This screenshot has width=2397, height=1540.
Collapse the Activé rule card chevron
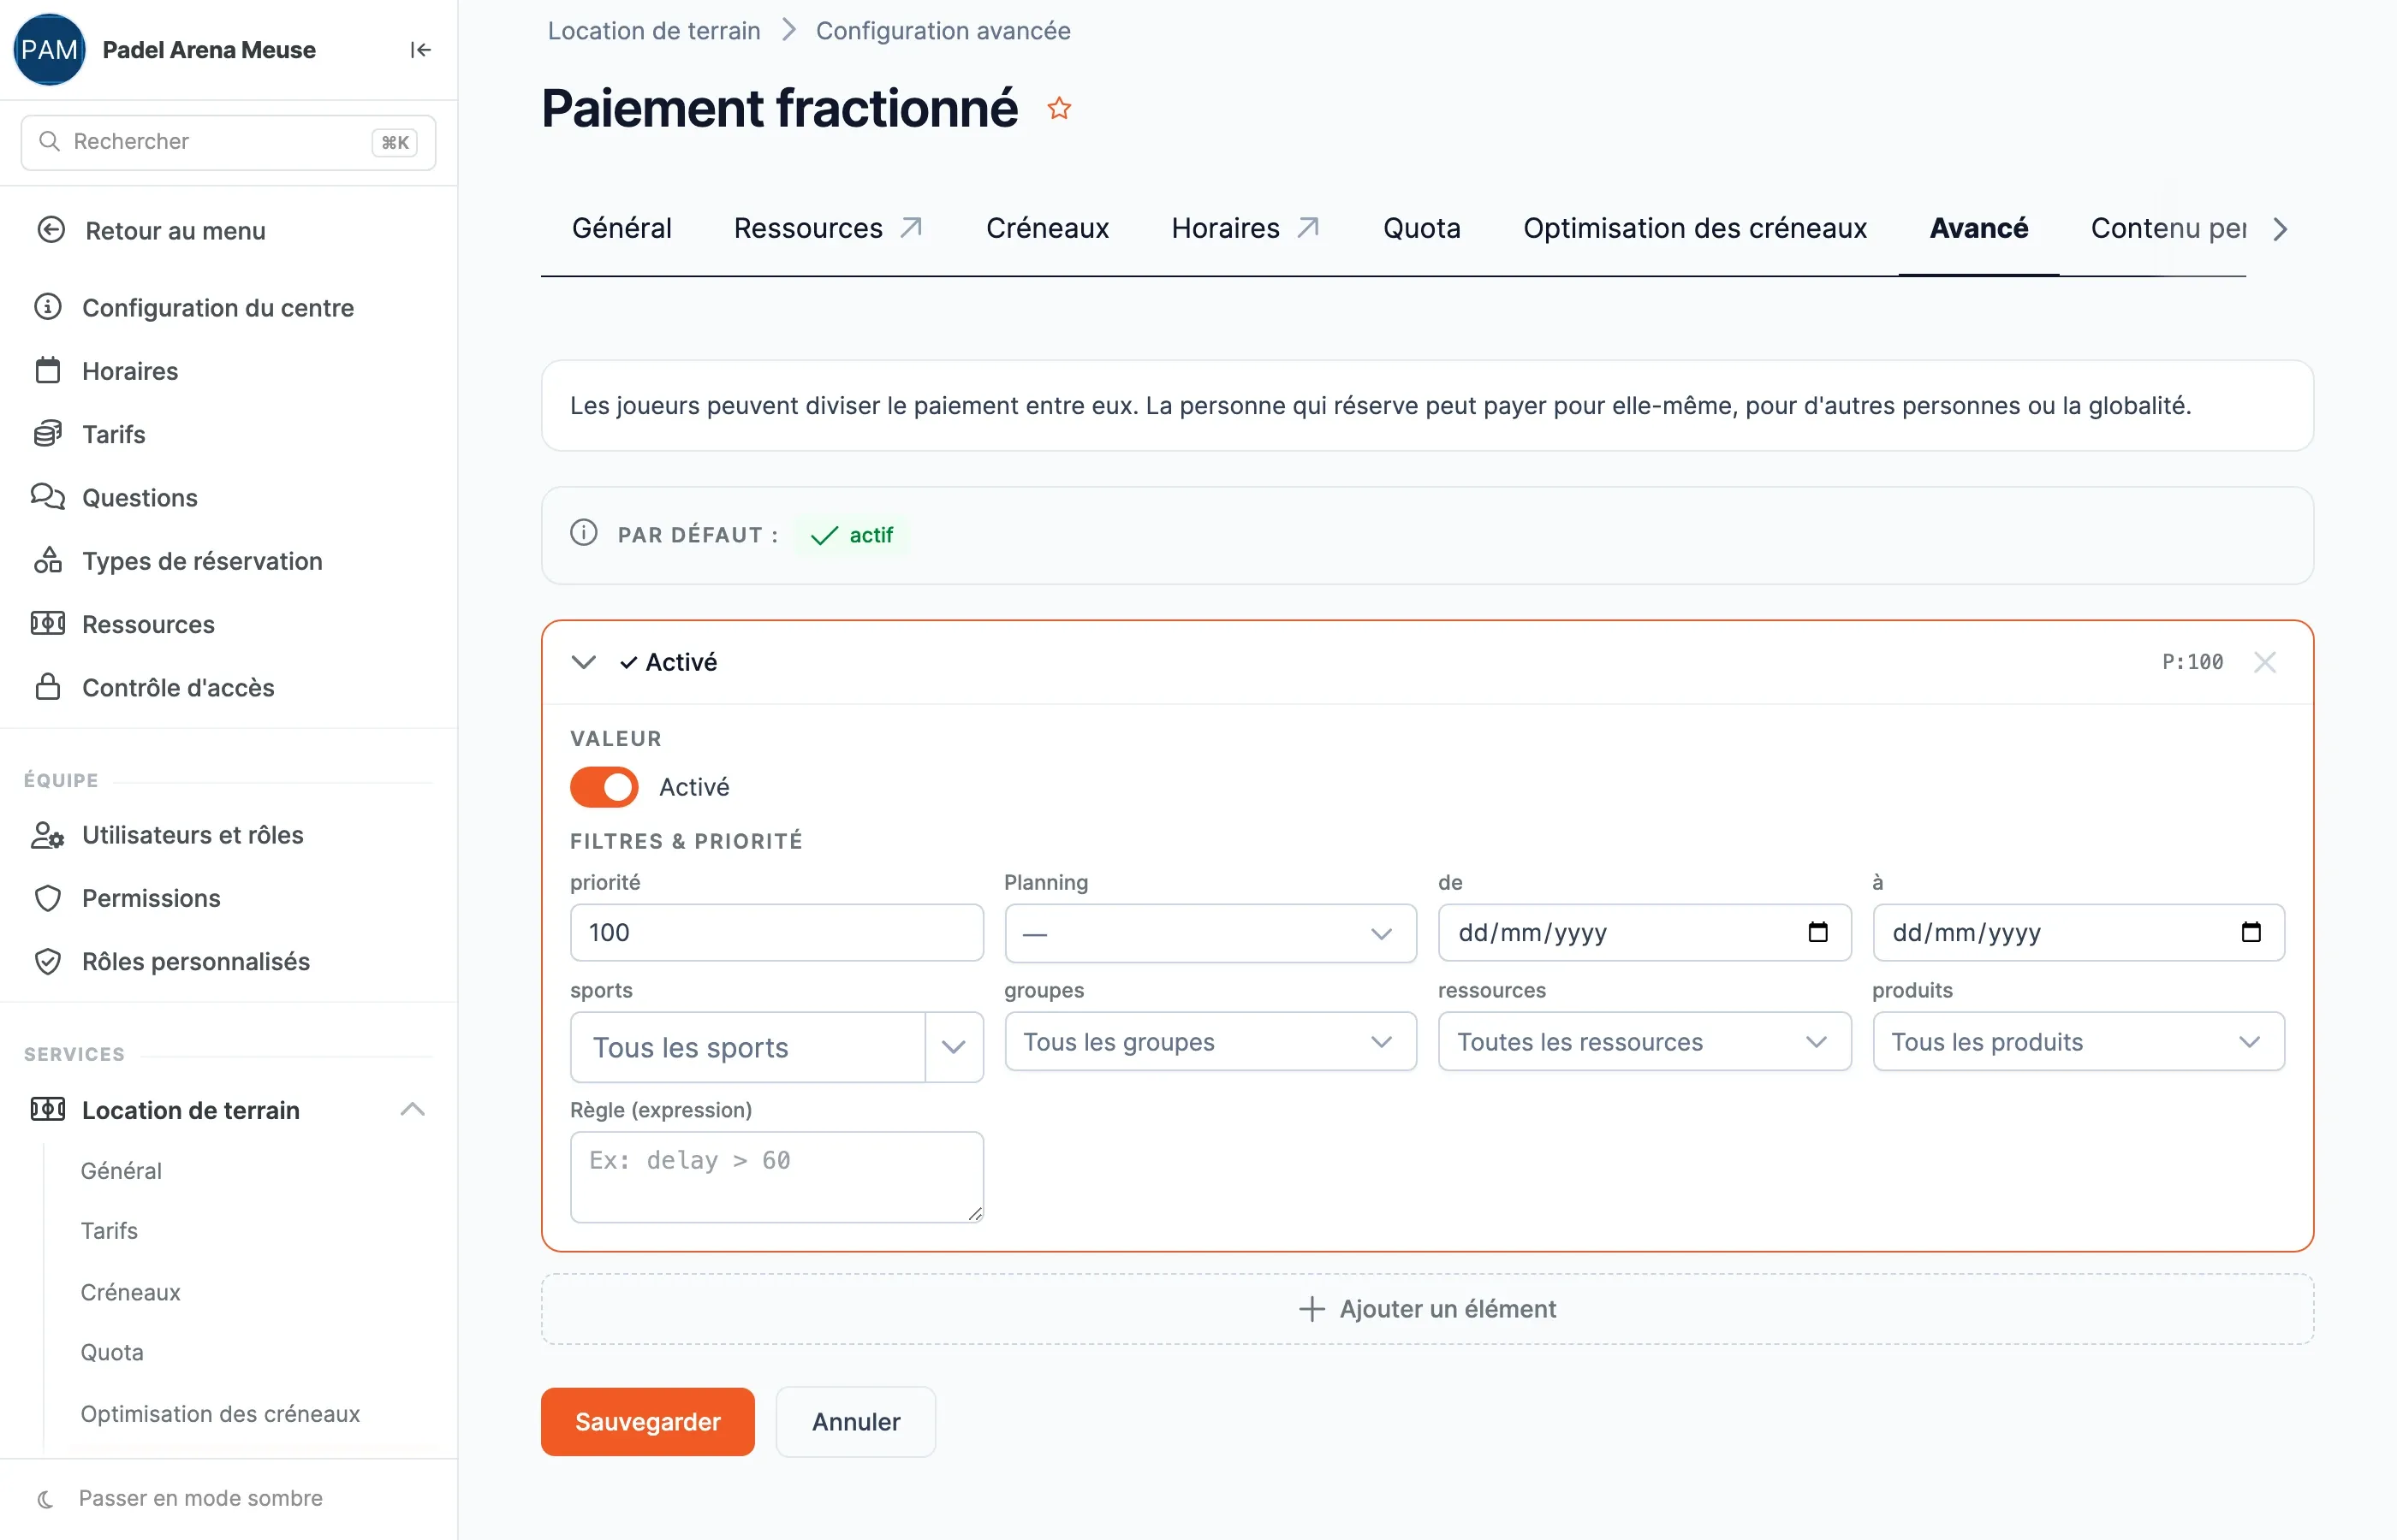tap(584, 662)
